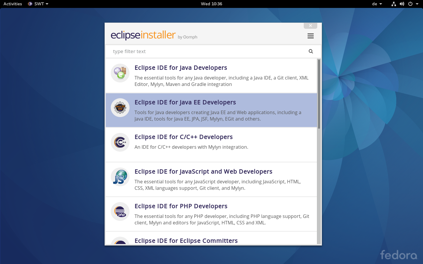Click the volume icon in the top bar
Image resolution: width=423 pixels, height=264 pixels.
tap(402, 4)
